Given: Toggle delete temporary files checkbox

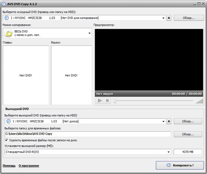Looking at the screenshot, I should [6, 140].
